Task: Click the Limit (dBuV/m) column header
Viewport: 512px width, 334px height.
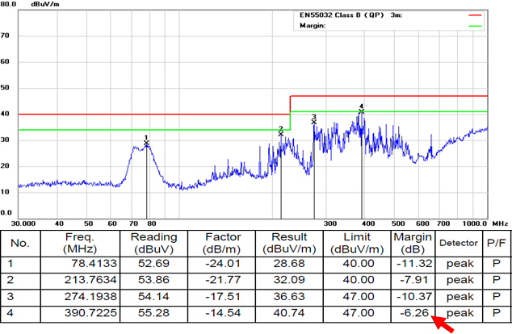Action: click(x=357, y=243)
